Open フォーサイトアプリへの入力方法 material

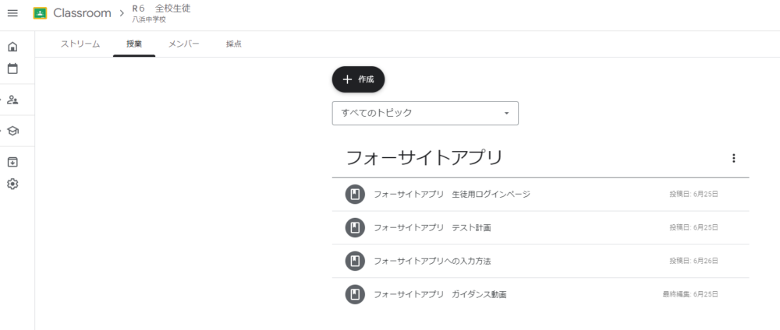(541, 261)
